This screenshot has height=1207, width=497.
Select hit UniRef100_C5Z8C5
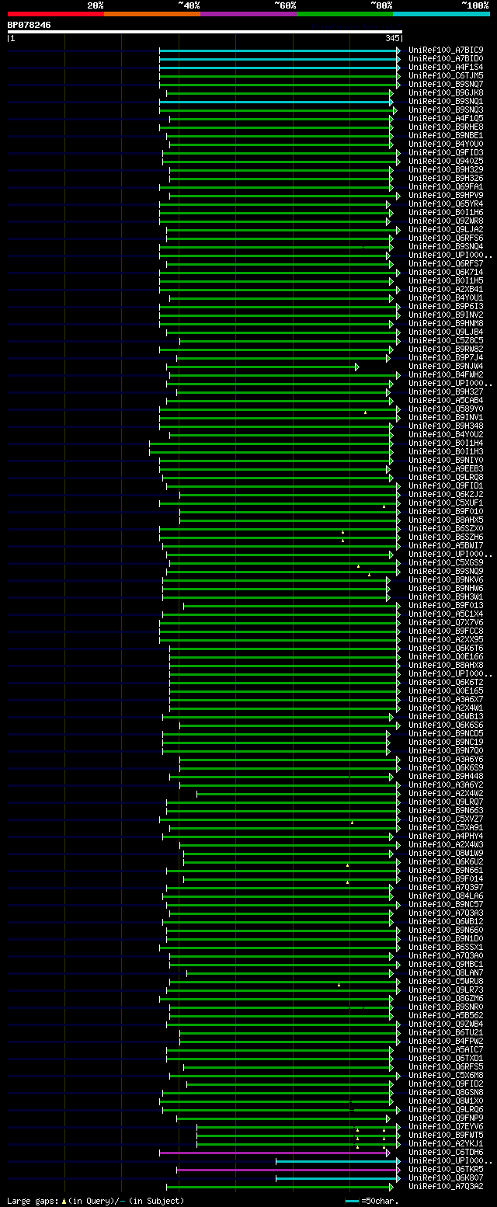[x=446, y=341]
